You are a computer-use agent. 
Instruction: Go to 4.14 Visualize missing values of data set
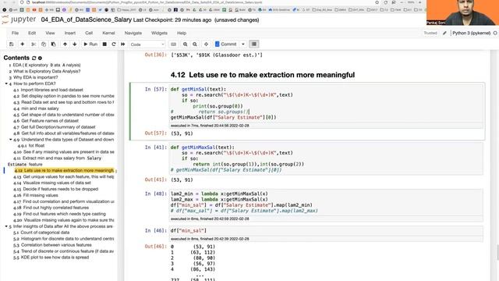coord(52,183)
